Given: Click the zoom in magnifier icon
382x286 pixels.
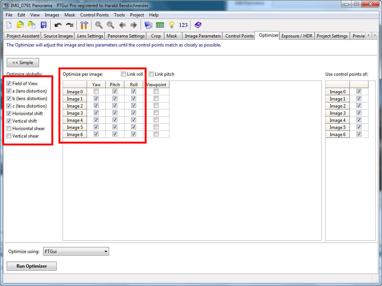Looking at the screenshot, I should [99, 25].
